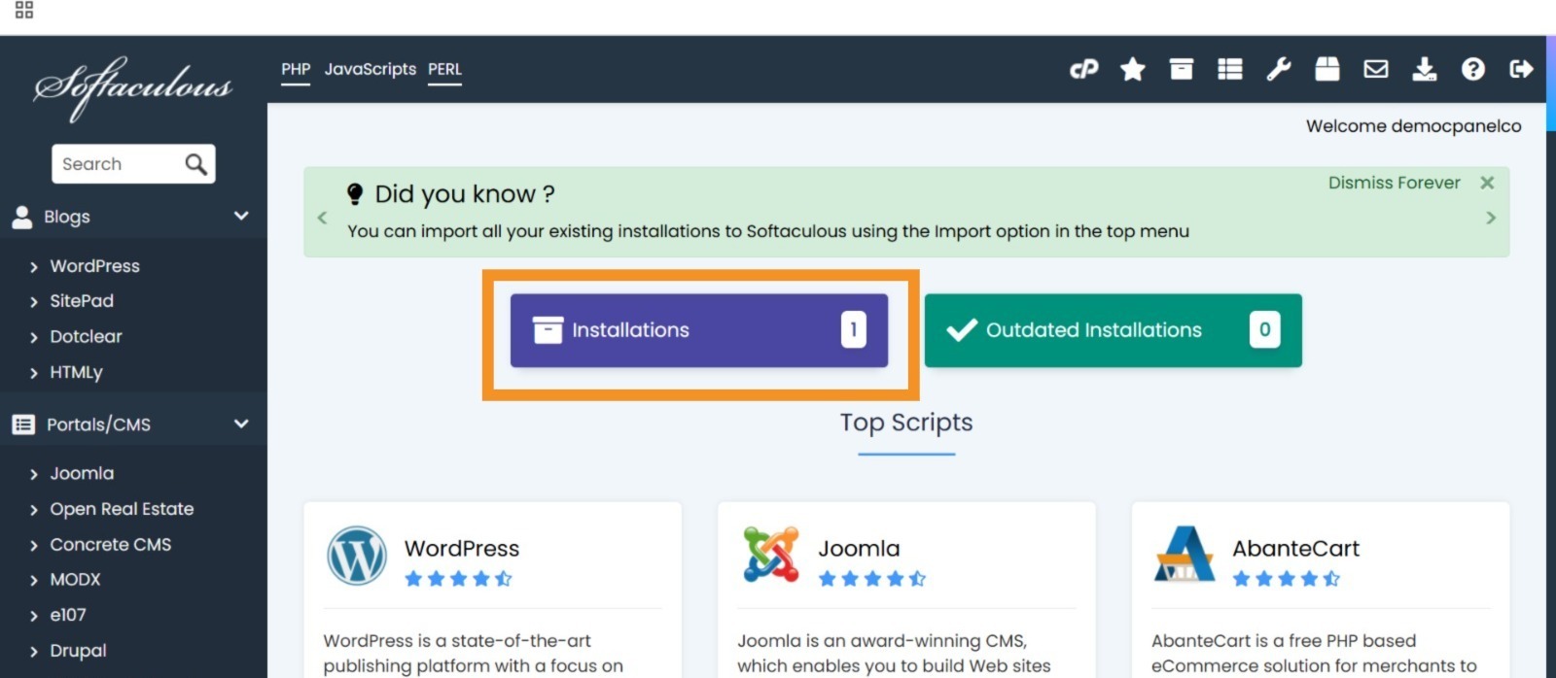The height and width of the screenshot is (678, 1556).
Task: Click the Joomla star rating
Action: point(872,579)
